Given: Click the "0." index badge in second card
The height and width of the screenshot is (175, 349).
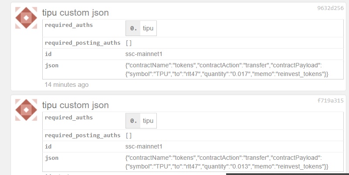Looking at the screenshot, I should [133, 120].
